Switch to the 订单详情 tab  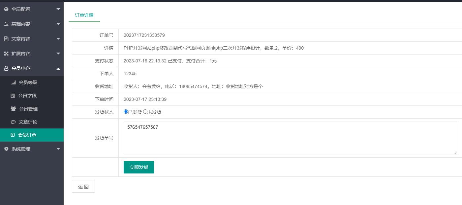tap(84, 15)
